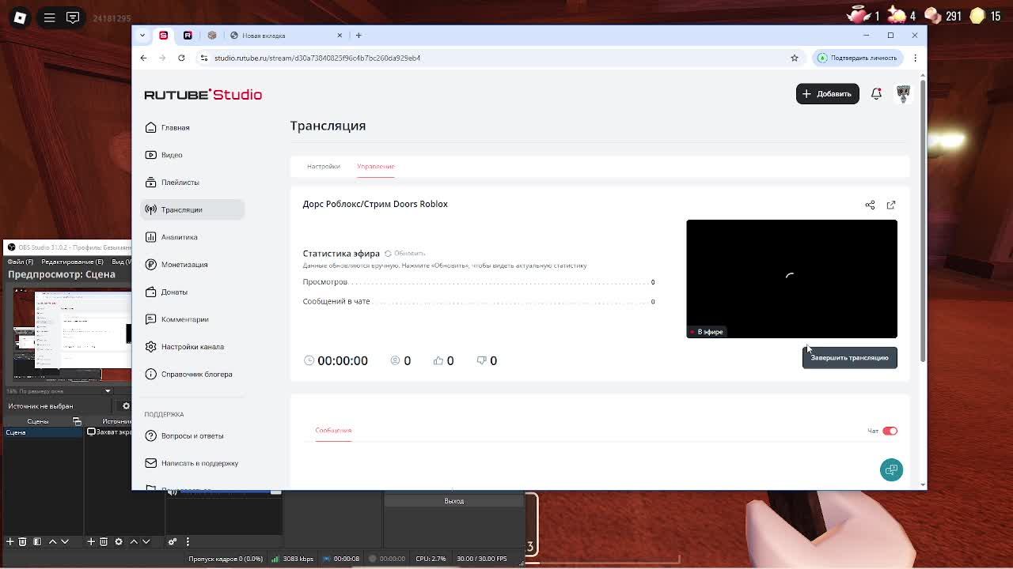Image resolution: width=1013 pixels, height=569 pixels.
Task: Delete the selected source in OBS
Action: tap(104, 541)
